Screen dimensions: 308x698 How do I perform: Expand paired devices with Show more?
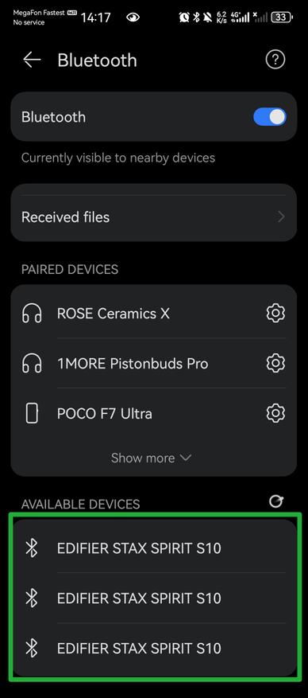[151, 458]
